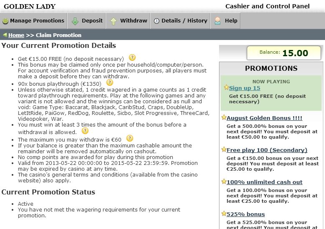Image resolution: width=325 pixels, height=229 pixels.
Task: Click 'Cashier and Control Panel' header text
Action: 267,6
